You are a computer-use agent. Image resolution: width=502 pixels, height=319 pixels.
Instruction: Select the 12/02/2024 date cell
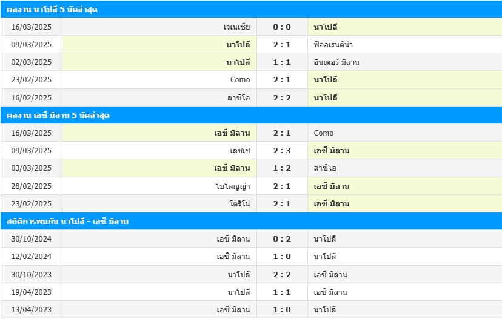pyautogui.click(x=32, y=257)
